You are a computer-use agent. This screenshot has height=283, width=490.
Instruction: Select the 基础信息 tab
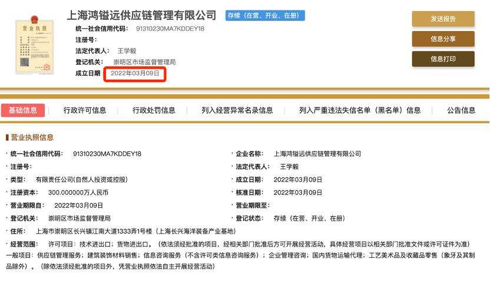23,110
